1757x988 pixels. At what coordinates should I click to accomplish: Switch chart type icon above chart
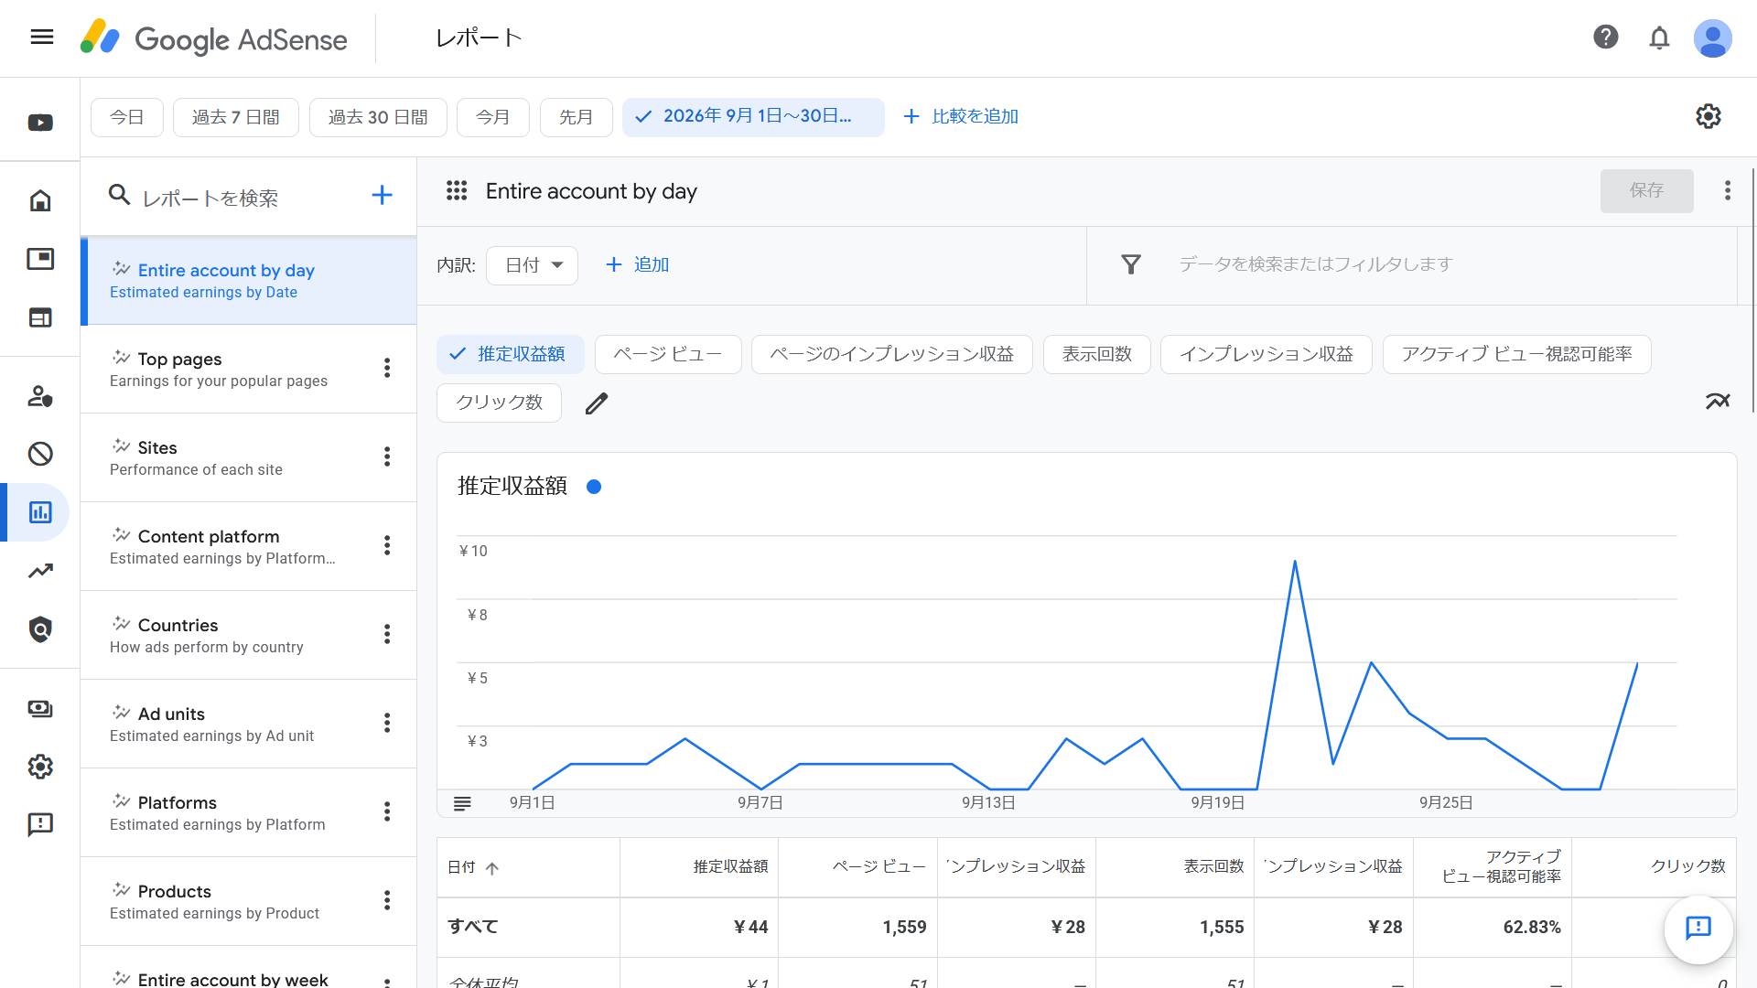point(1718,401)
